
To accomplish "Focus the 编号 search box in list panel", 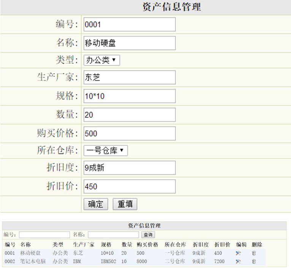I will (44, 235).
